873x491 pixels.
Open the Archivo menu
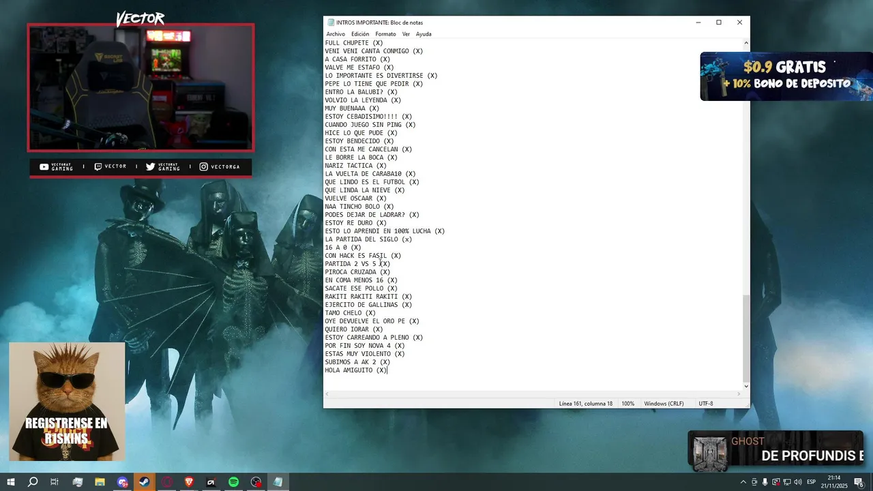coord(336,34)
